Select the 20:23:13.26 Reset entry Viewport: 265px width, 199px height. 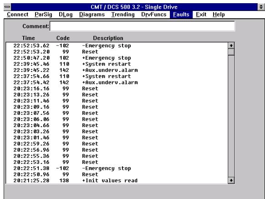pyautogui.click(x=117, y=95)
